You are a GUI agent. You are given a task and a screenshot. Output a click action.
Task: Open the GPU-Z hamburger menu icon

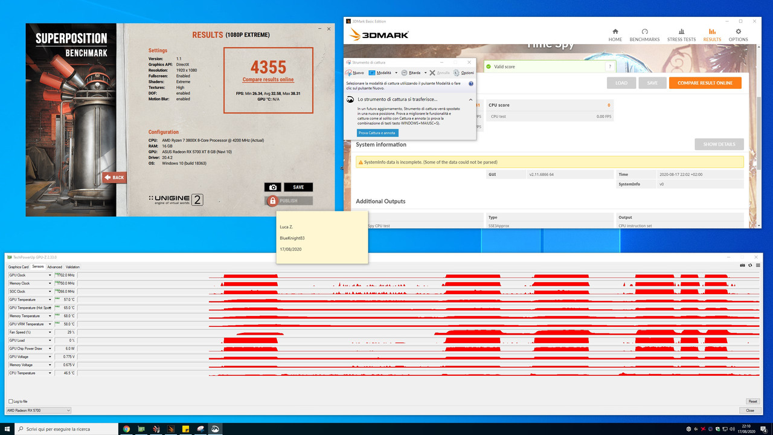tap(757, 265)
